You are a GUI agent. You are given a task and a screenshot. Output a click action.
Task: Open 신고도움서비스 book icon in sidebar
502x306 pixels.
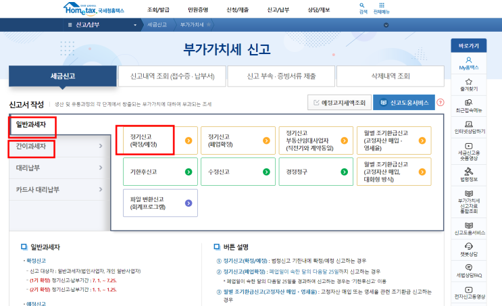point(469,226)
